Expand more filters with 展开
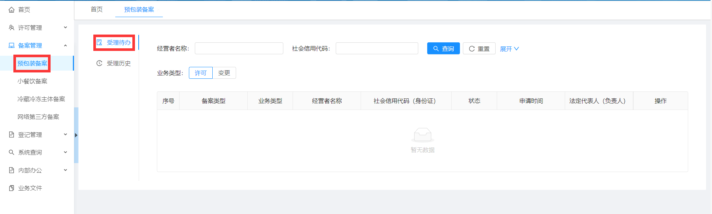 (509, 49)
